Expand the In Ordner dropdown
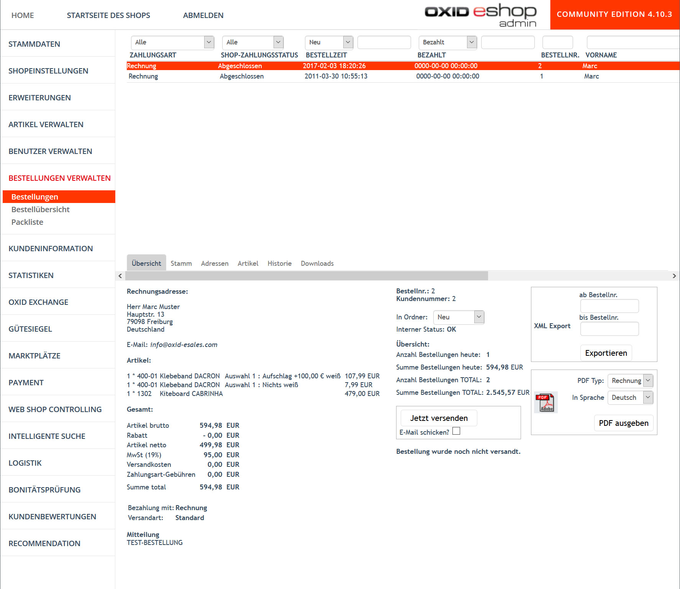The height and width of the screenshot is (589, 680). coord(458,317)
